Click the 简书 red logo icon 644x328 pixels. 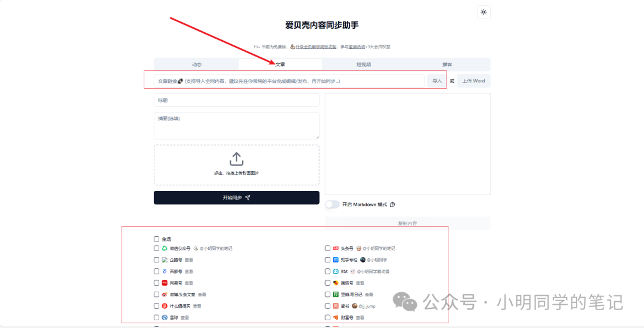(x=336, y=306)
